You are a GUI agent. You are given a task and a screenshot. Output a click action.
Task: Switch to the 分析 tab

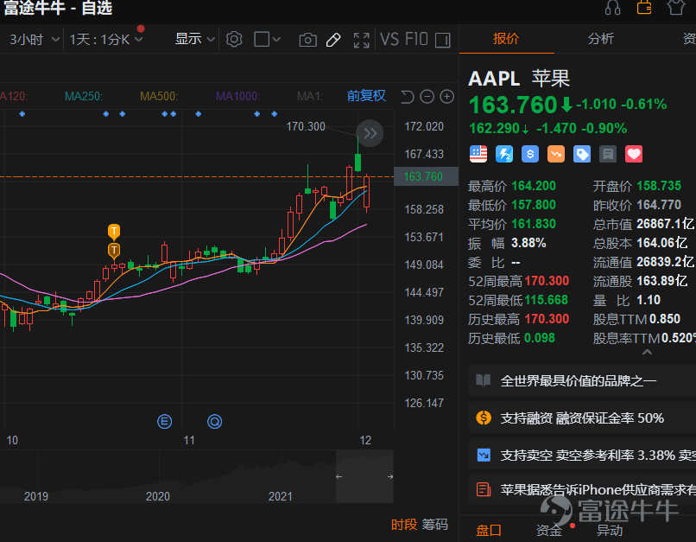point(600,39)
